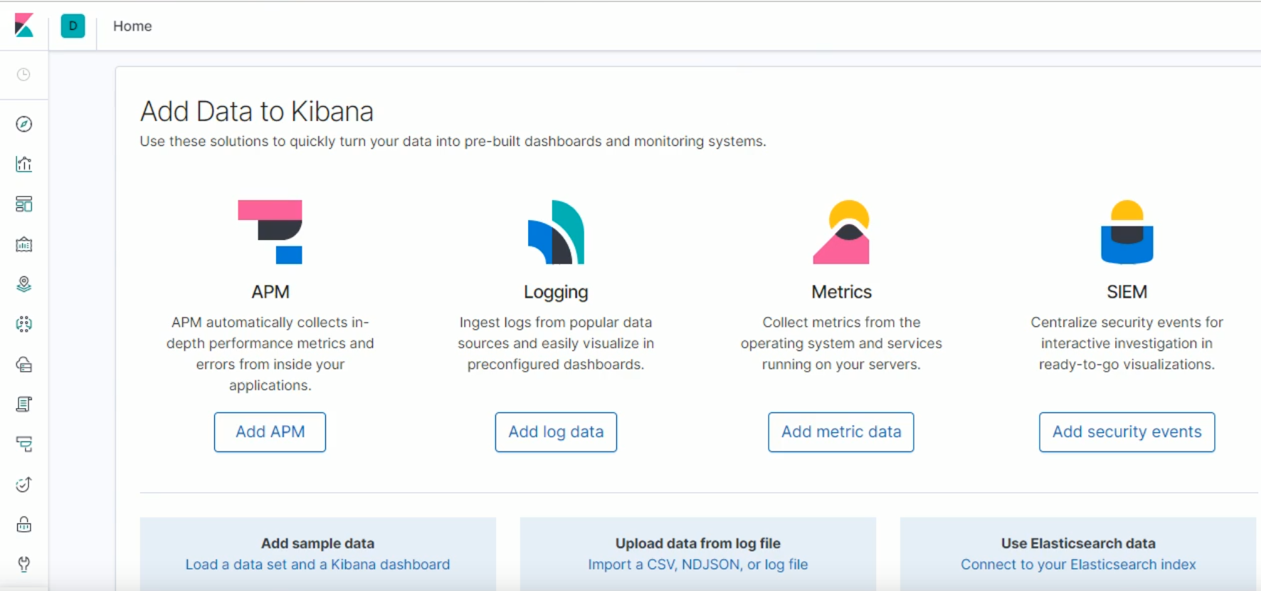Open Logs icon in sidebar

23,404
